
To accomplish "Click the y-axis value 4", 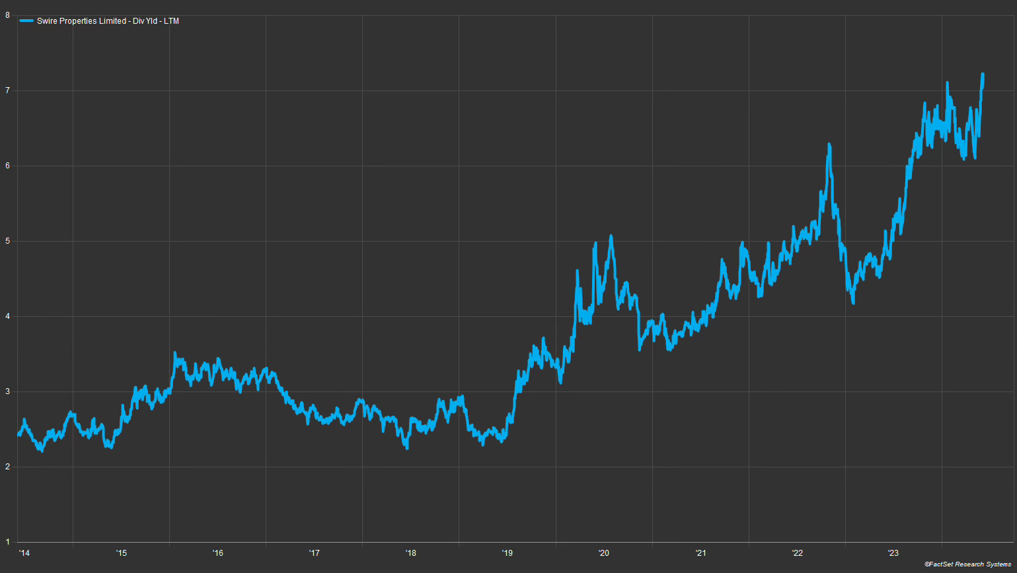I will tap(7, 316).
